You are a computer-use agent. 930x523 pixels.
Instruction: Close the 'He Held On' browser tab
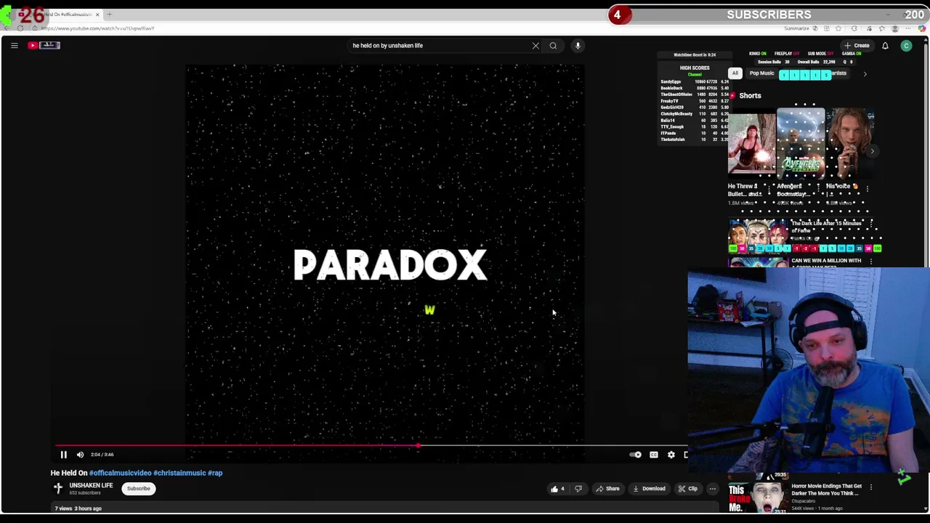[97, 15]
